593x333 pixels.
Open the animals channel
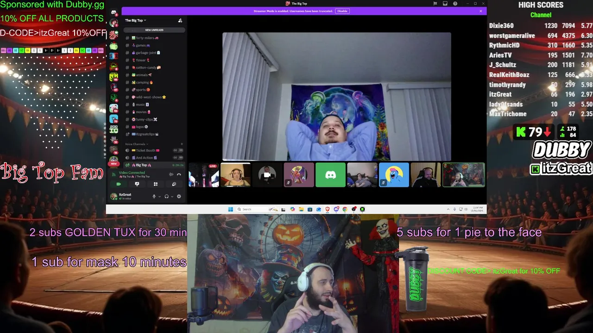154,75
